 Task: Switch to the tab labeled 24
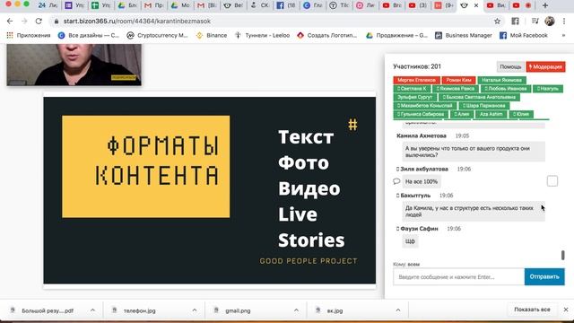[48, 5]
